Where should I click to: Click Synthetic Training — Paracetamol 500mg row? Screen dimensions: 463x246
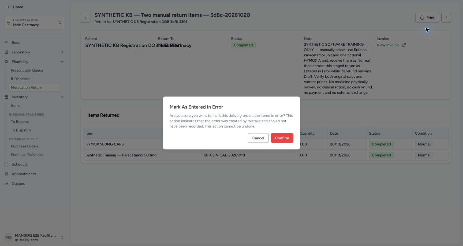266,155
